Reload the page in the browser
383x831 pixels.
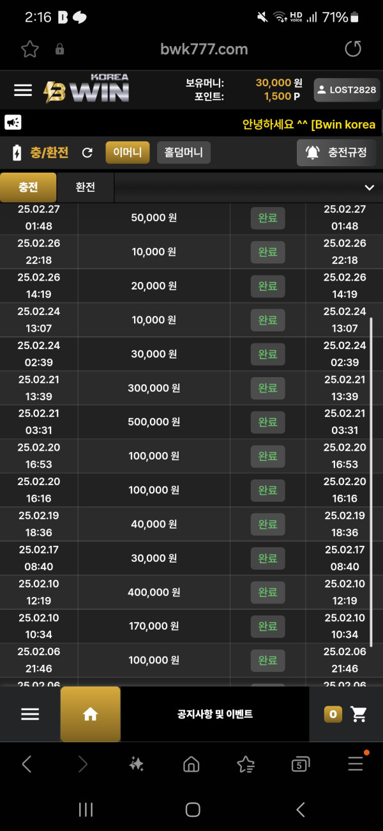coord(352,49)
